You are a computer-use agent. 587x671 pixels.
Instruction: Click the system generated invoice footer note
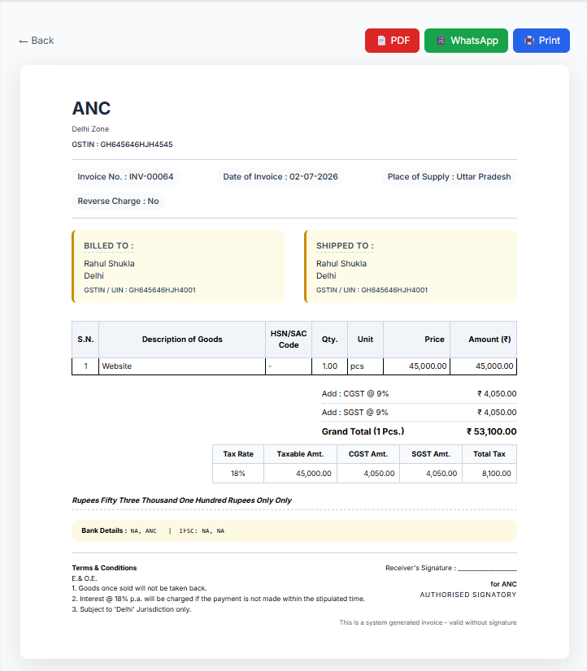coord(428,622)
